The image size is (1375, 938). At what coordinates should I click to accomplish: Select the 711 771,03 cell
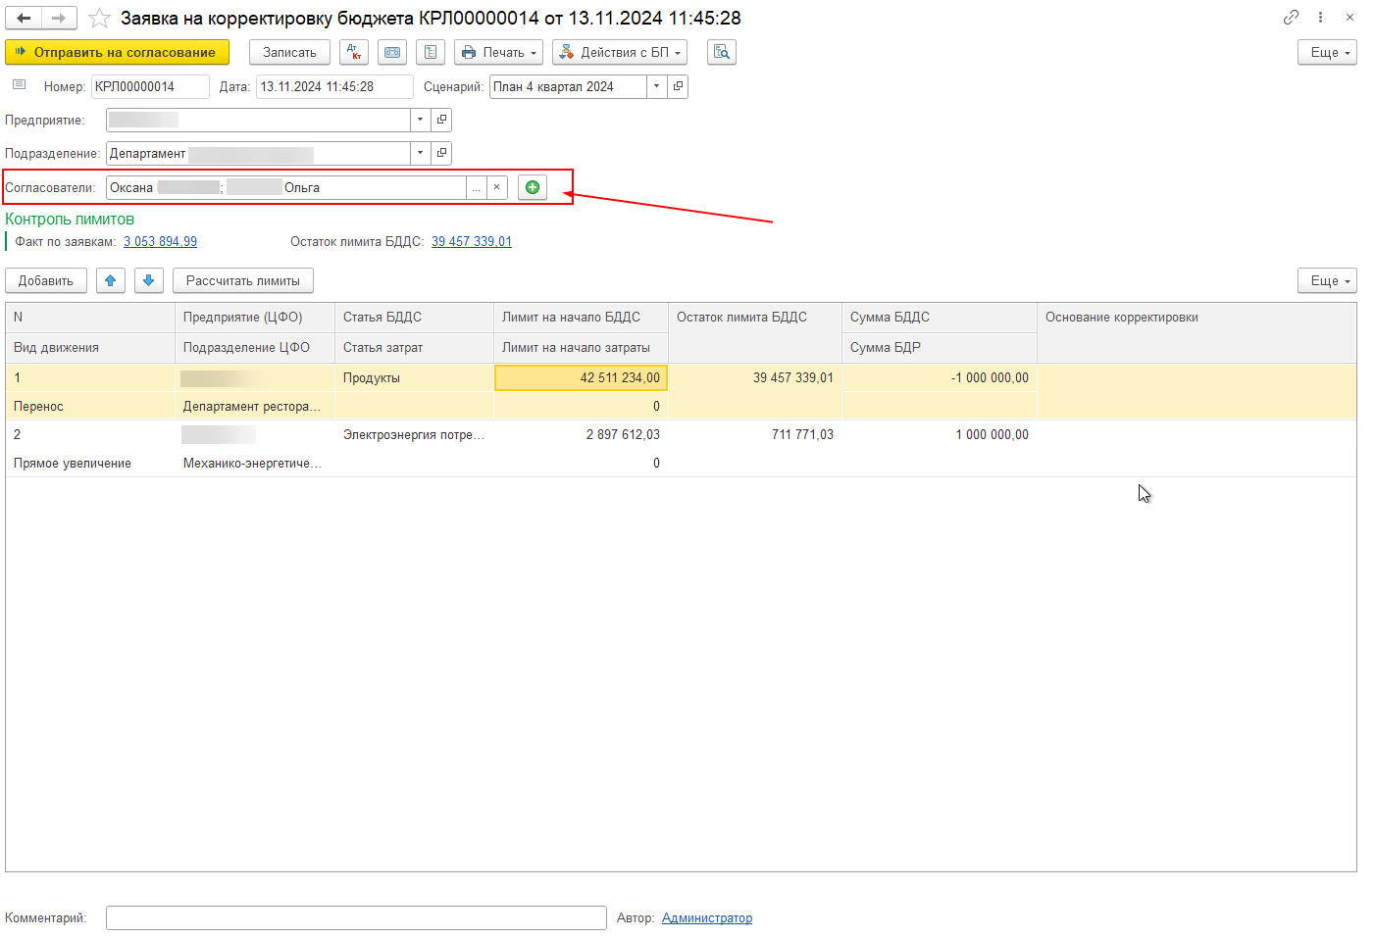point(755,434)
